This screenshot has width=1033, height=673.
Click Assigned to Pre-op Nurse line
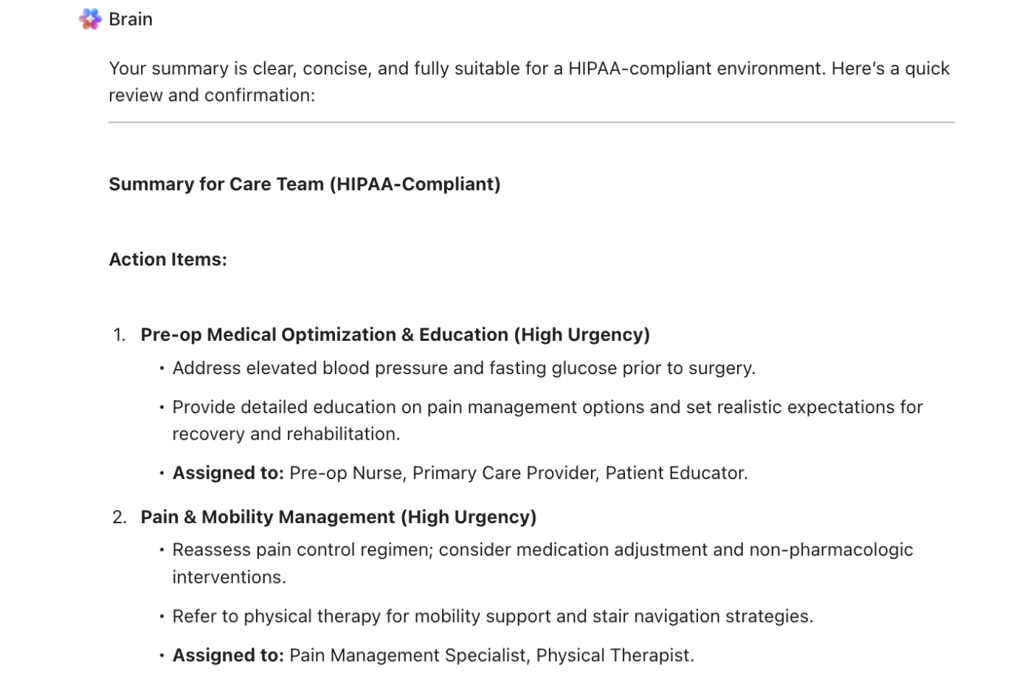click(x=460, y=472)
